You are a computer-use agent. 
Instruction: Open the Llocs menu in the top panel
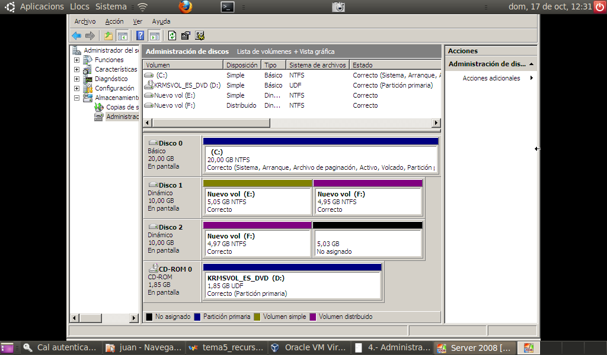(x=80, y=7)
